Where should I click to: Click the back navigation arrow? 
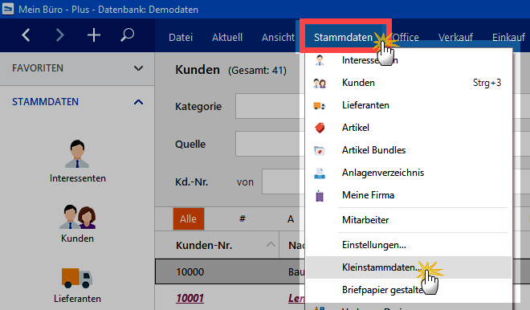pyautogui.click(x=26, y=35)
